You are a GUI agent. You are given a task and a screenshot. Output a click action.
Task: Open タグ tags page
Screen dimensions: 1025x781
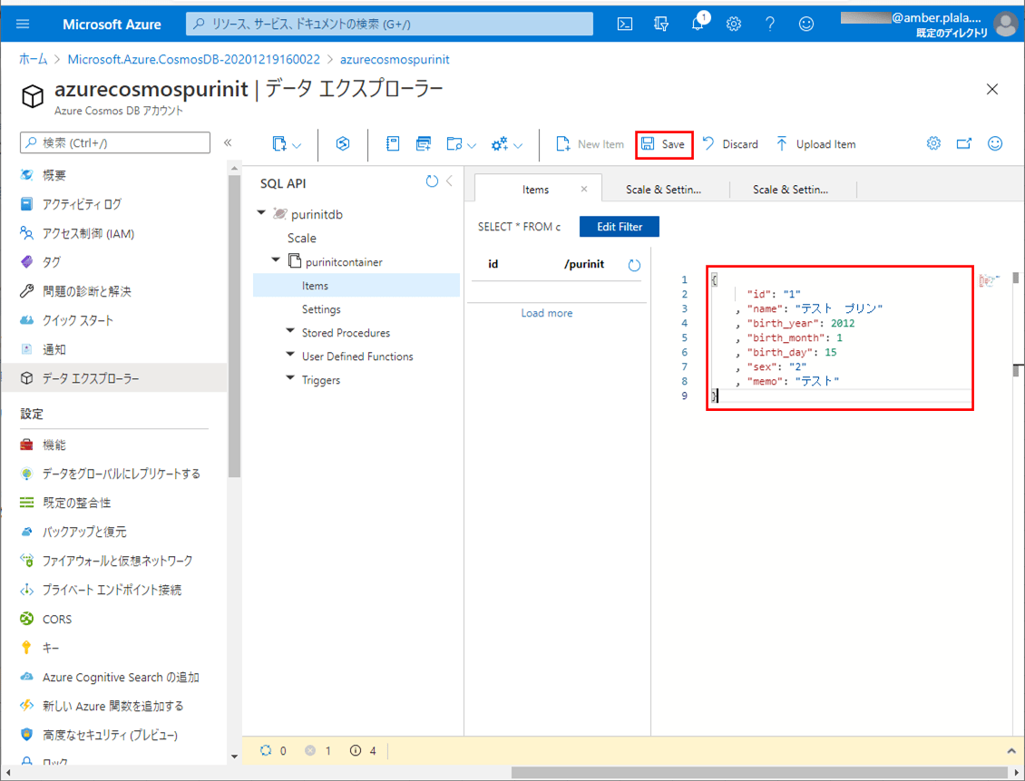pos(51,262)
